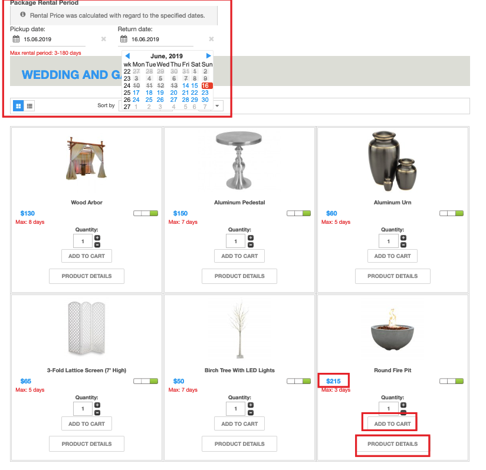Go to previous month in calendar
486x470 pixels.
coord(127,56)
